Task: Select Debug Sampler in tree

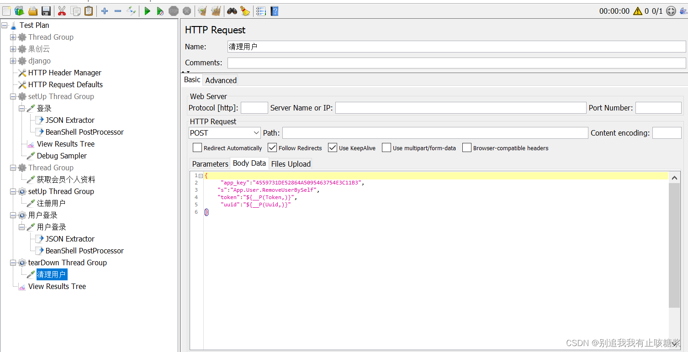Action: [x=62, y=156]
